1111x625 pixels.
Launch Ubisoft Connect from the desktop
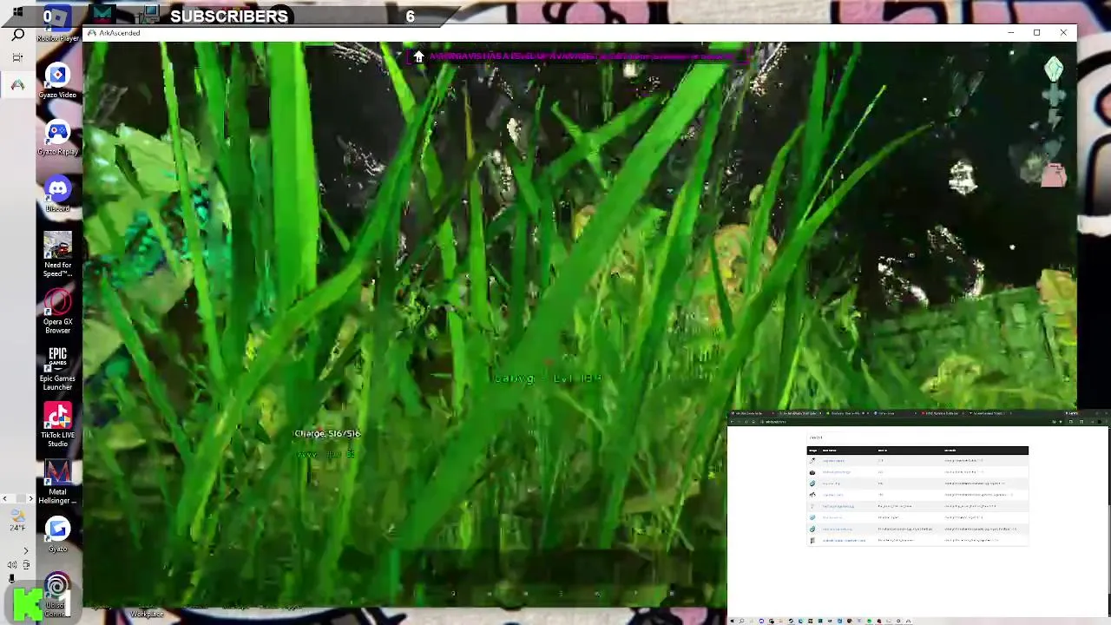point(57,595)
